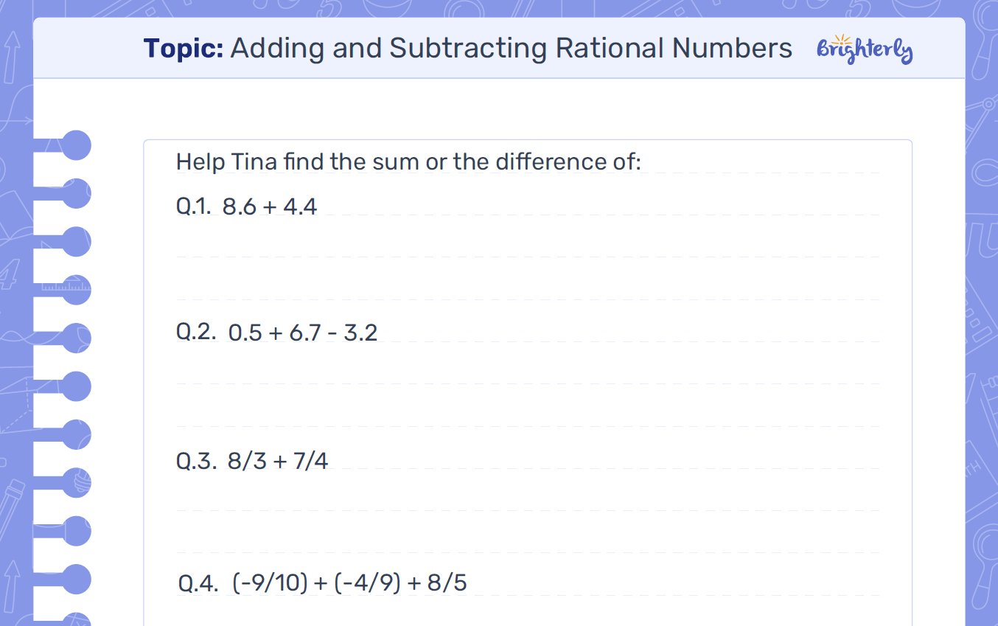Click the Q.2 question label
Viewport: 998px width, 626px height.
click(x=196, y=332)
